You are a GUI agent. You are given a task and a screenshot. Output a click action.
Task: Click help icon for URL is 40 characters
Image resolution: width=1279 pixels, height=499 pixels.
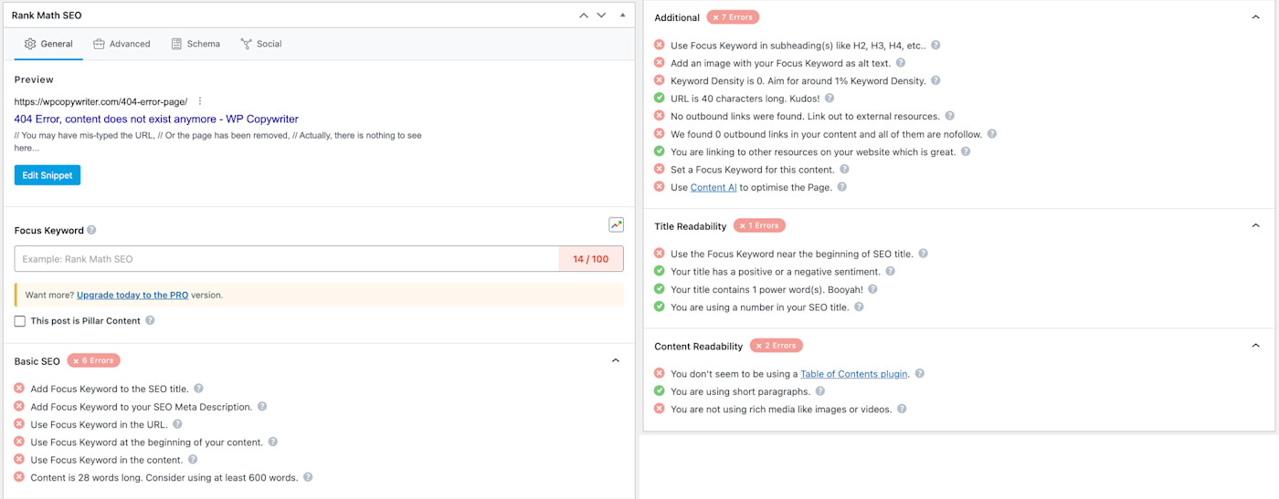(x=830, y=98)
